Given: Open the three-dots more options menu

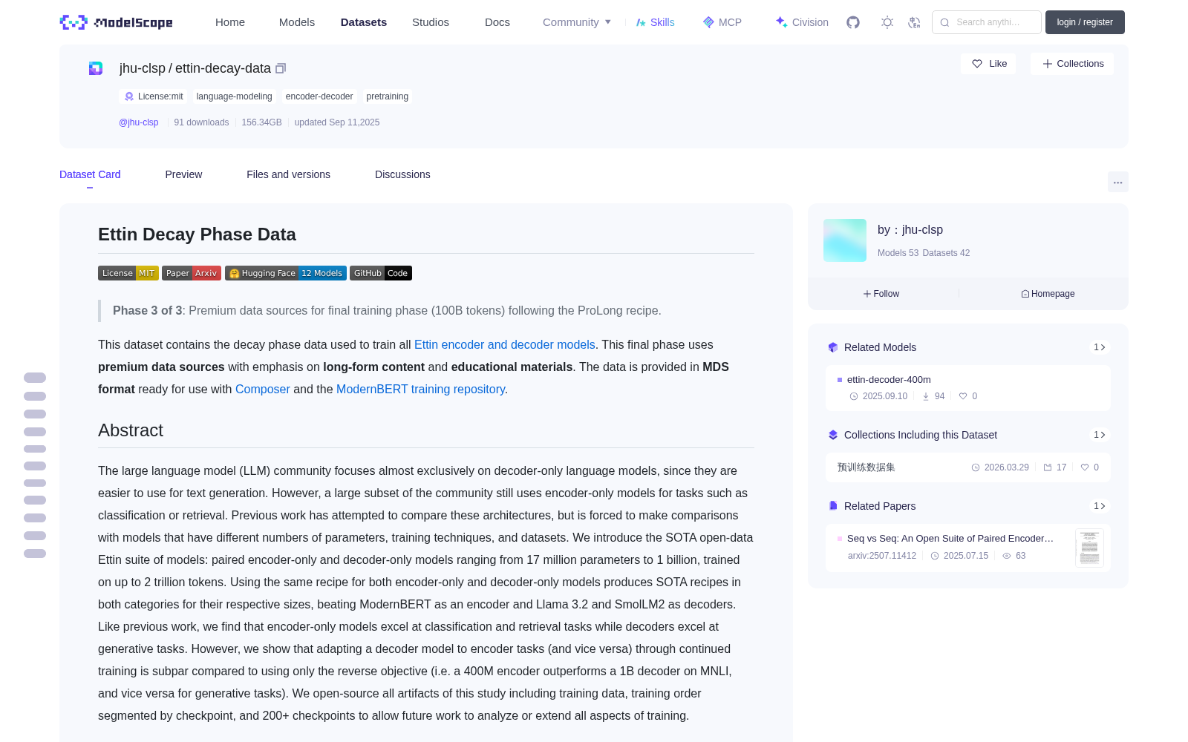Looking at the screenshot, I should [x=1117, y=182].
